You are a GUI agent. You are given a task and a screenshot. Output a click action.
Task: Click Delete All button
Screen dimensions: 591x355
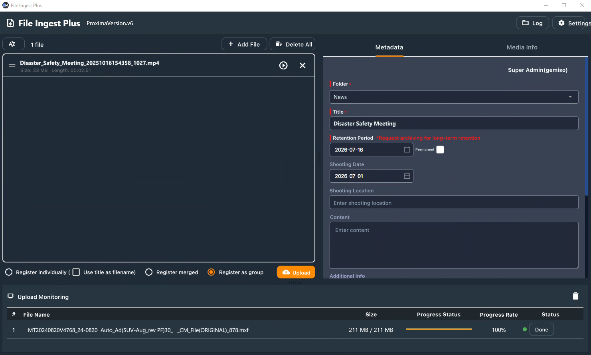[293, 44]
